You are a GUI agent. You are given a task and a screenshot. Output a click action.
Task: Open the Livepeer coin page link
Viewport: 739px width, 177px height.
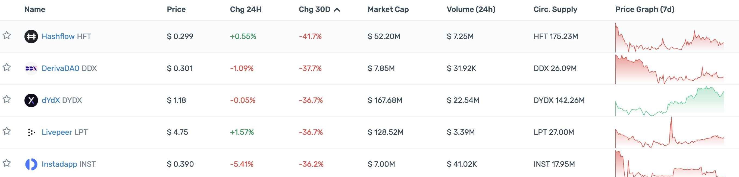(57, 132)
